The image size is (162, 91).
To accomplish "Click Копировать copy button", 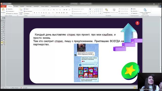I will (10, 11).
